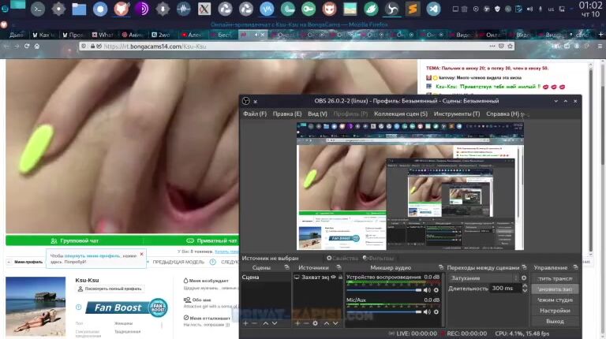Add a new scene with plus icon
606x339 pixels.
pyautogui.click(x=245, y=323)
